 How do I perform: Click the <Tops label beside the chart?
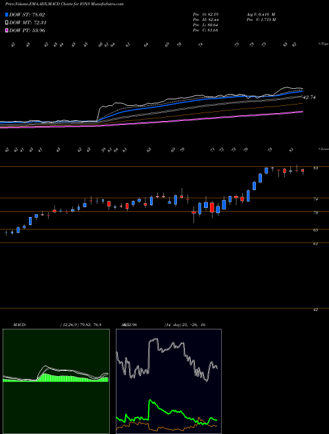click(x=323, y=44)
